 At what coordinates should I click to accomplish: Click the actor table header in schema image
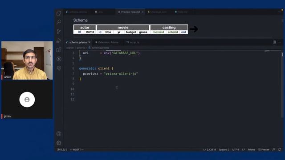point(85,28)
